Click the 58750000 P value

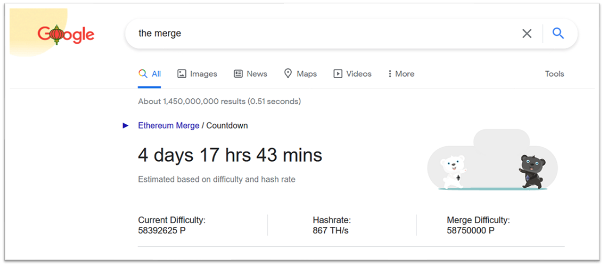click(x=471, y=231)
